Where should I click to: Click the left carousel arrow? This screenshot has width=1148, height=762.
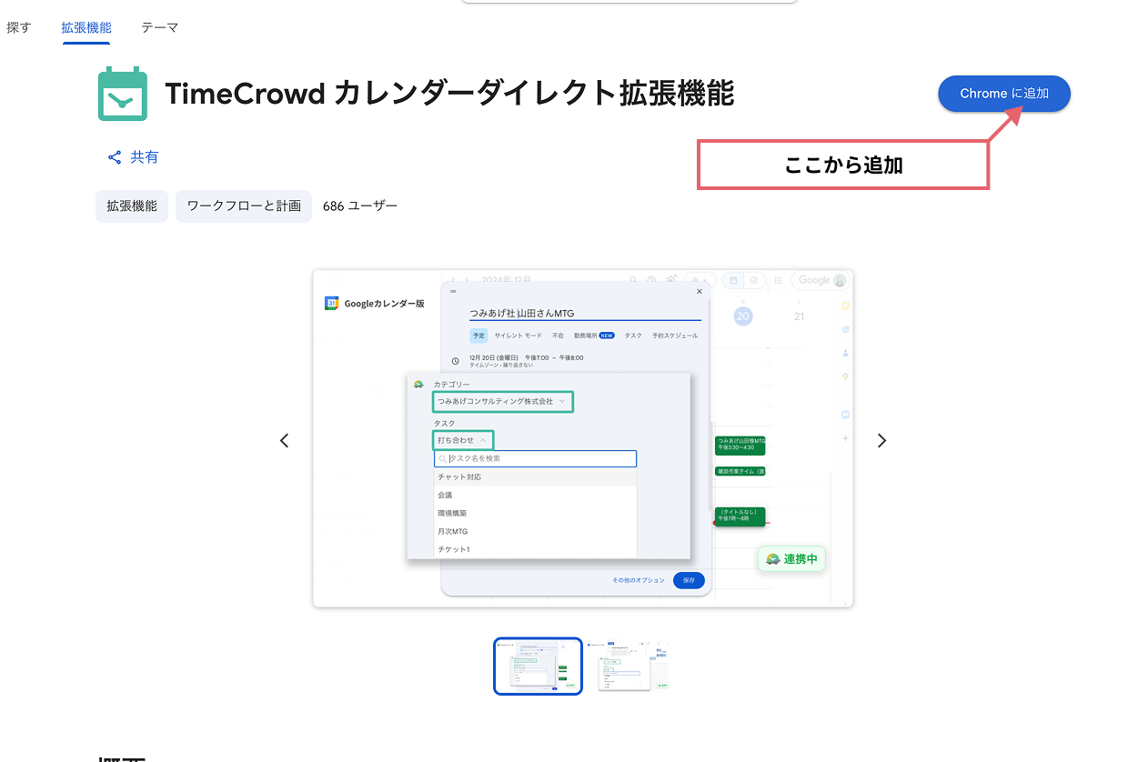pos(284,440)
